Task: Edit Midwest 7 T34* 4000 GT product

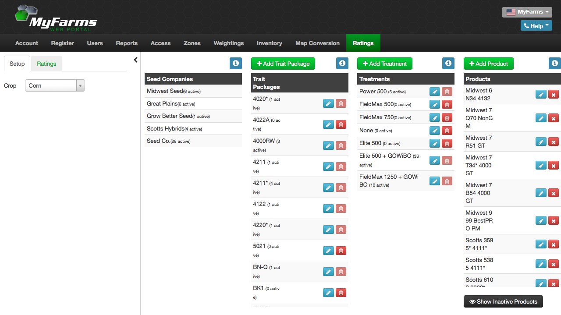Action: coord(541,165)
